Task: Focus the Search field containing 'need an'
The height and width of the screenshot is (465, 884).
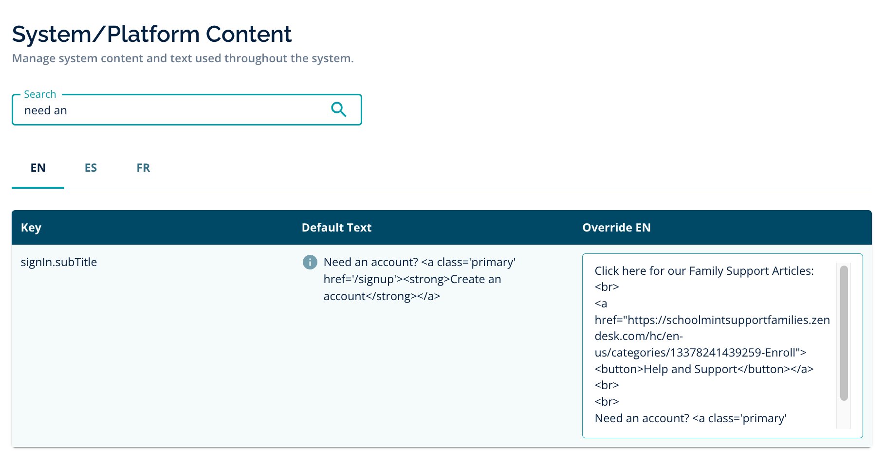Action: click(x=170, y=110)
